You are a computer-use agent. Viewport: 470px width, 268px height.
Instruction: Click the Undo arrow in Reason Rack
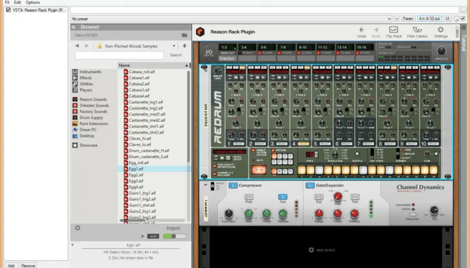click(x=361, y=30)
